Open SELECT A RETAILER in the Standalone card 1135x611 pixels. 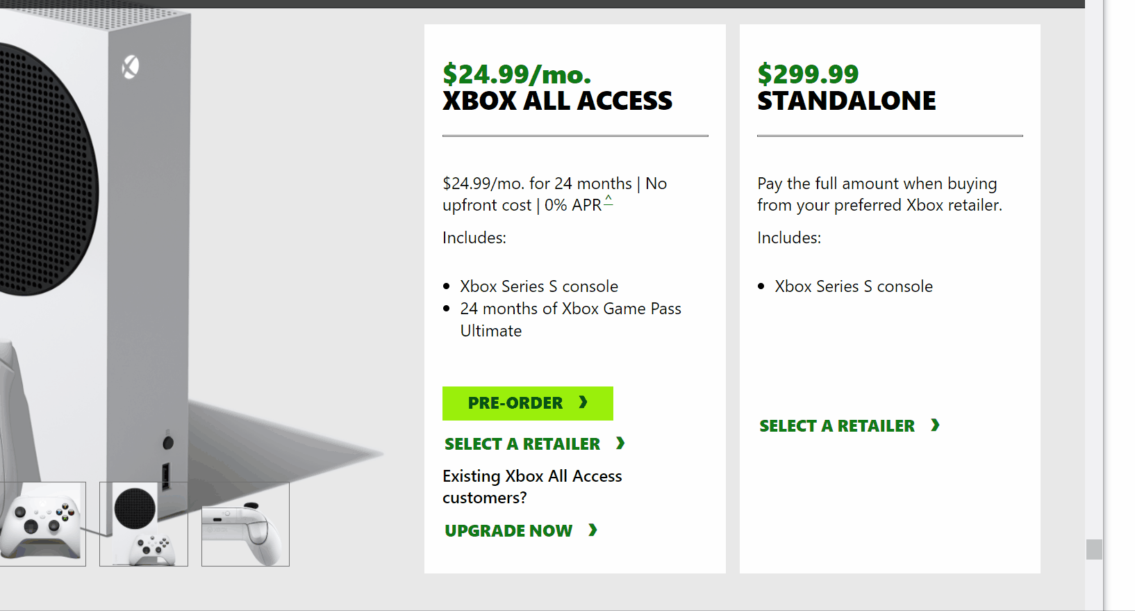pos(837,426)
